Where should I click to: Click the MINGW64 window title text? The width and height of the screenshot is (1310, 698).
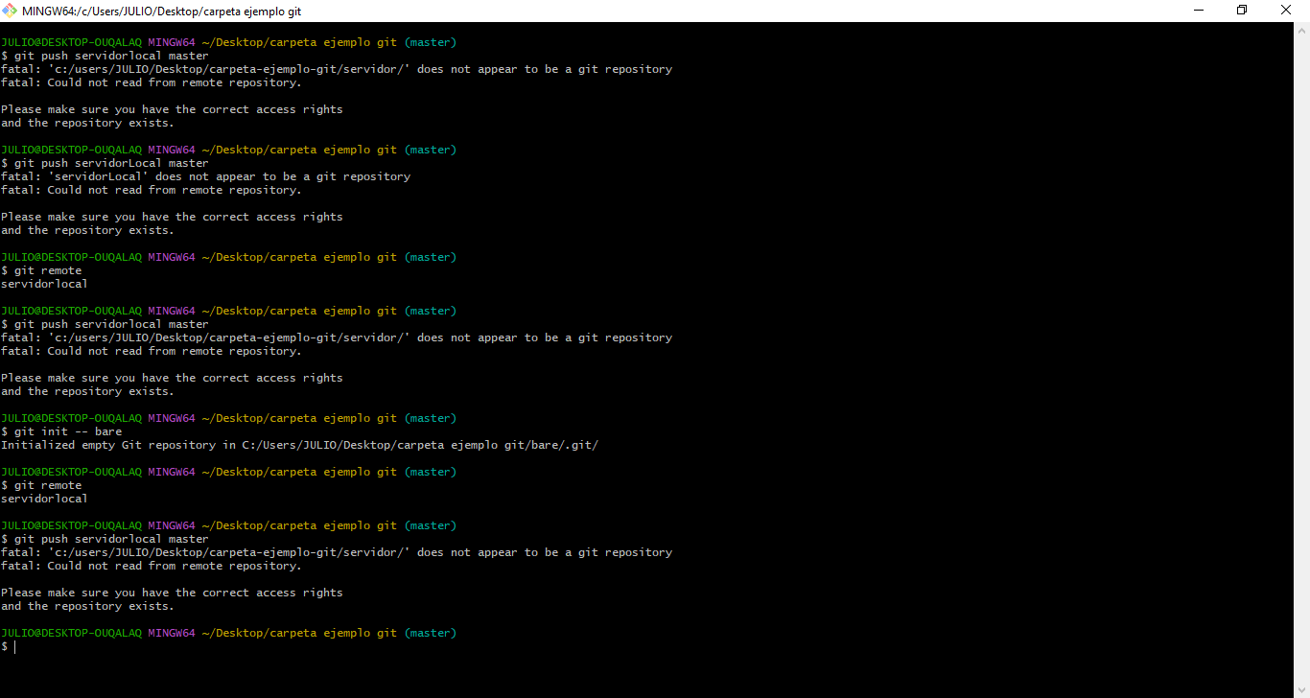(x=161, y=11)
